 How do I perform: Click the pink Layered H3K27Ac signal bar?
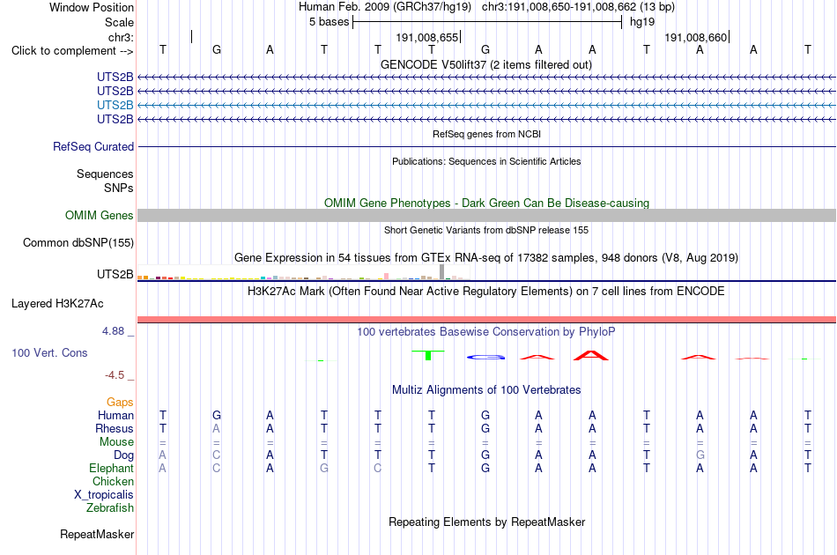[x=486, y=320]
